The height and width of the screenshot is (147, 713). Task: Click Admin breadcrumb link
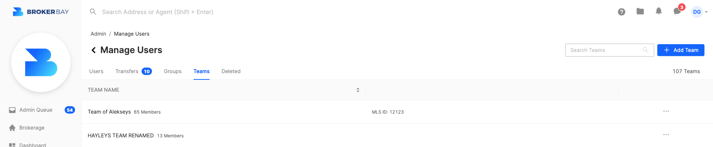(x=98, y=34)
